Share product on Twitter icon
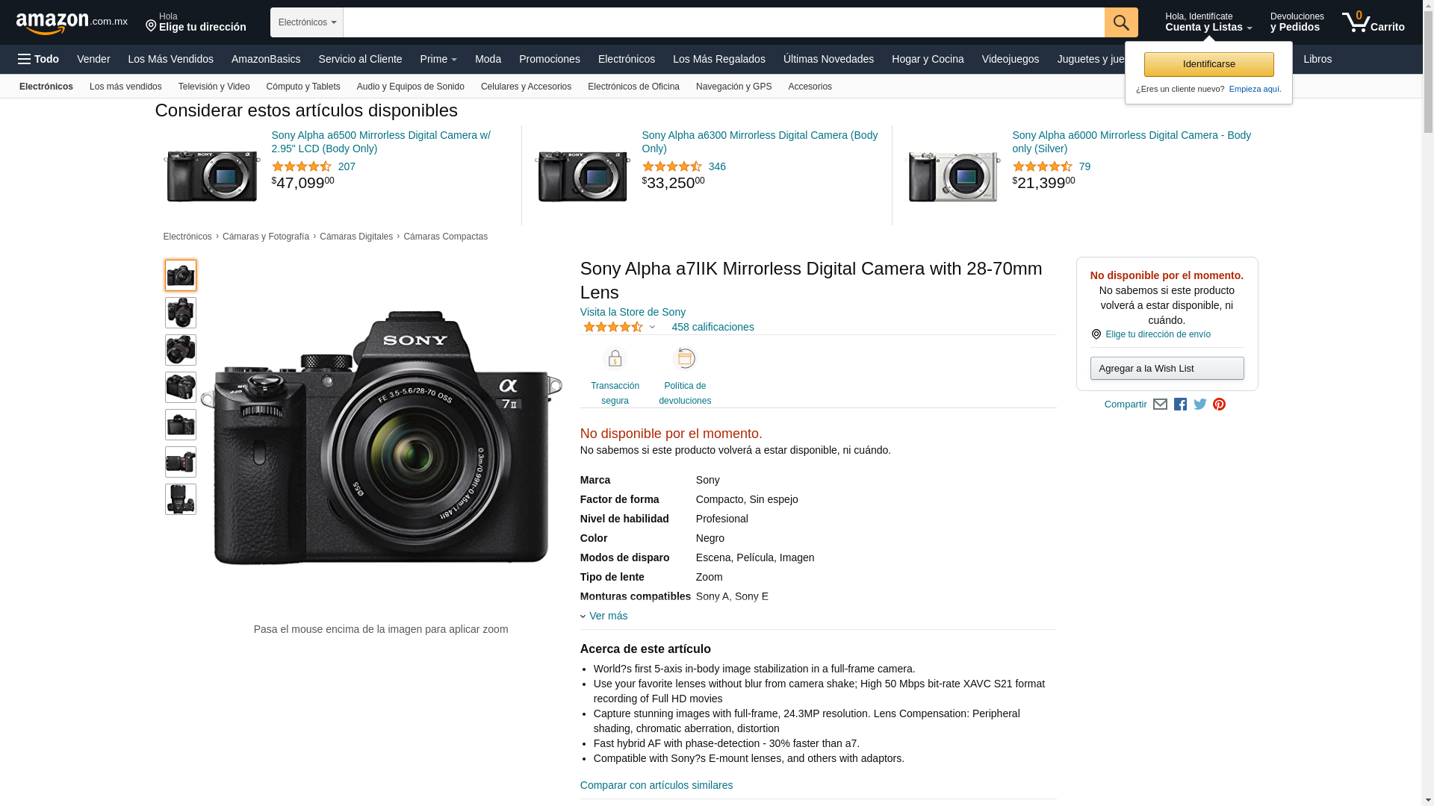Image resolution: width=1434 pixels, height=806 pixels. [x=1200, y=404]
